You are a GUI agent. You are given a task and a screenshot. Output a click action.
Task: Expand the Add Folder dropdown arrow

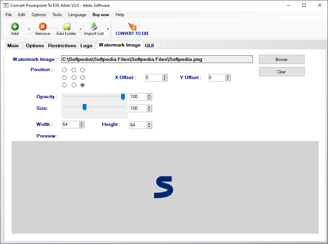(81, 29)
